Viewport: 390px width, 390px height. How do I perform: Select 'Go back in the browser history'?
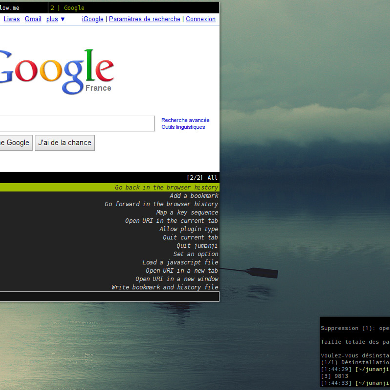[166, 188]
